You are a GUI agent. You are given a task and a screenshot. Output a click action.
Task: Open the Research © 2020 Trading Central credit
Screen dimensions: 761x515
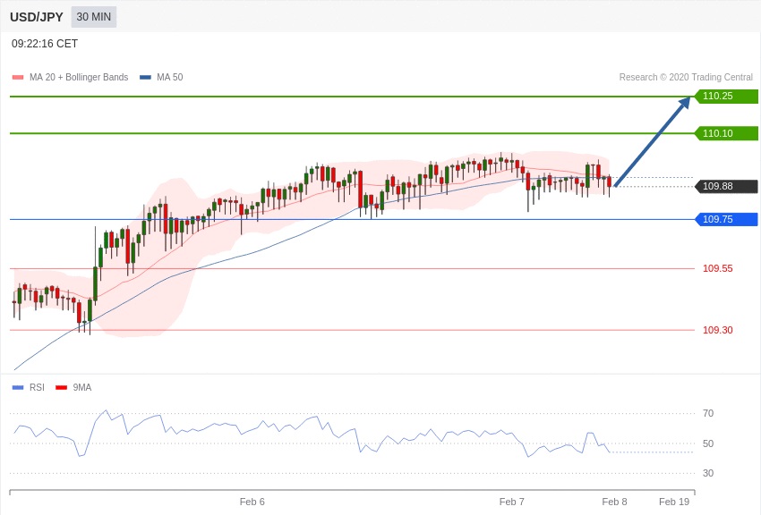[x=686, y=78]
